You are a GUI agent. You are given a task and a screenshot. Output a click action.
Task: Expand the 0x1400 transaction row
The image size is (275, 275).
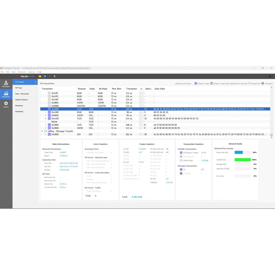(46, 112)
